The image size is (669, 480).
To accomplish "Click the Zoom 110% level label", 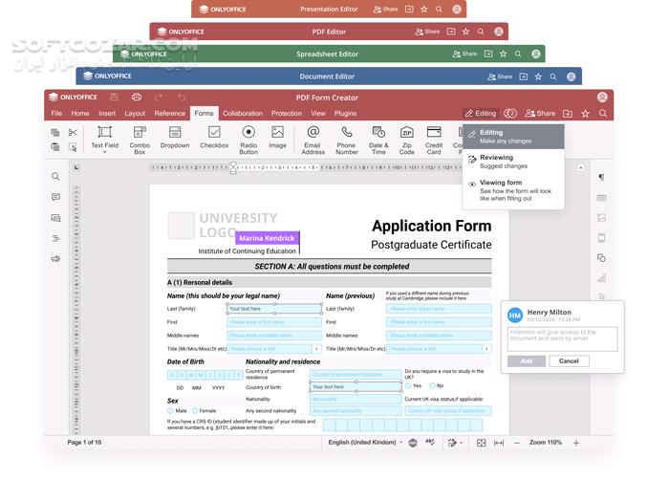I will click(546, 443).
